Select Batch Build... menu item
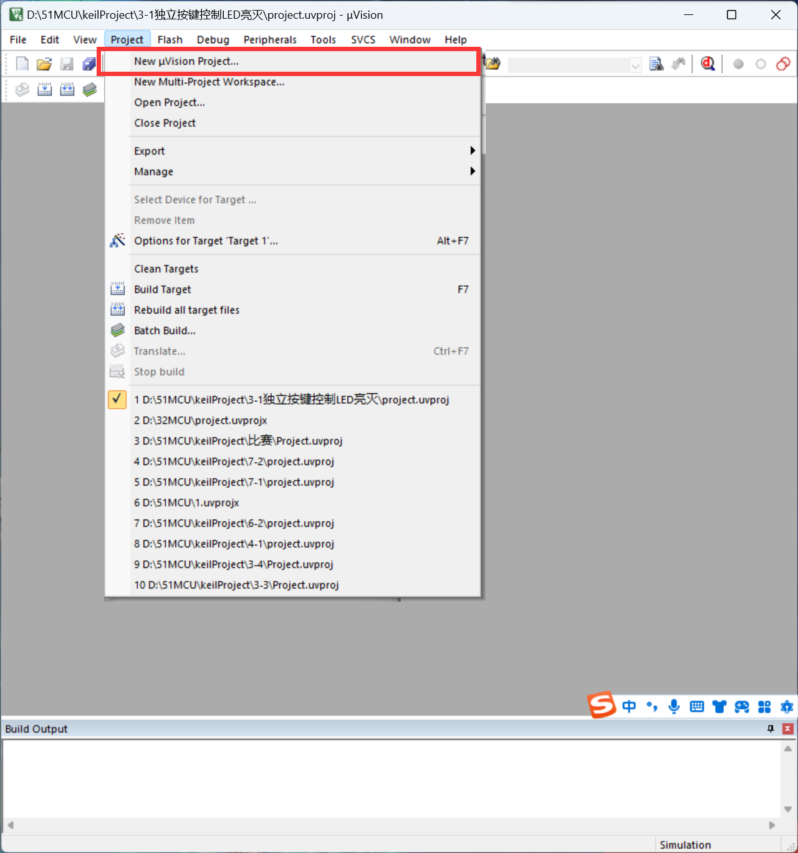 (x=292, y=330)
